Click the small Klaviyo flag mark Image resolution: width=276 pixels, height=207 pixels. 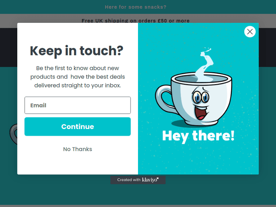pos(158,178)
